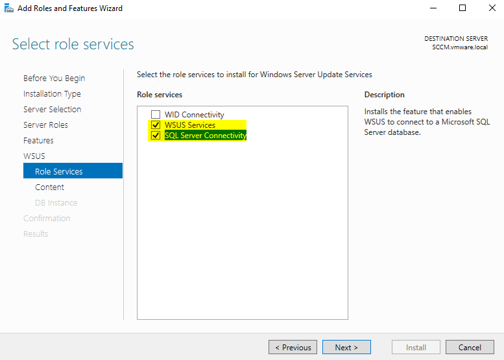Switch to Server Roles page
This screenshot has width=504, height=360.
point(45,125)
